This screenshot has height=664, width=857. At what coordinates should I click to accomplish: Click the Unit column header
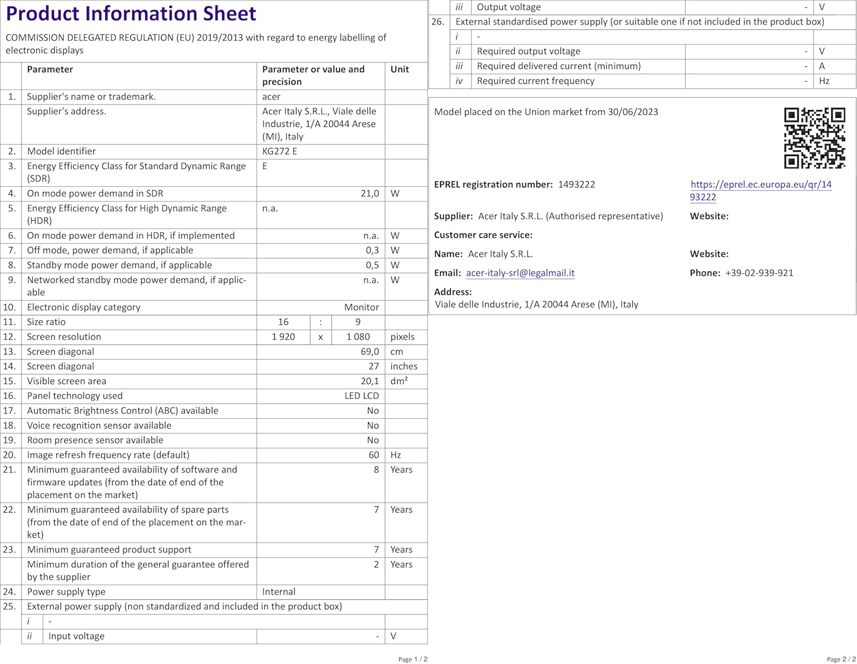click(x=399, y=69)
